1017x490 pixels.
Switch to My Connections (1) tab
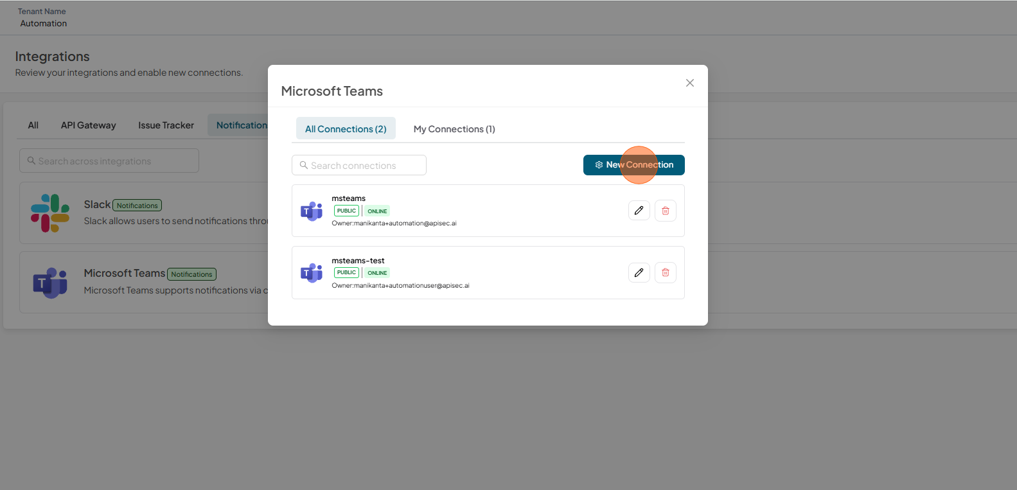[454, 129]
